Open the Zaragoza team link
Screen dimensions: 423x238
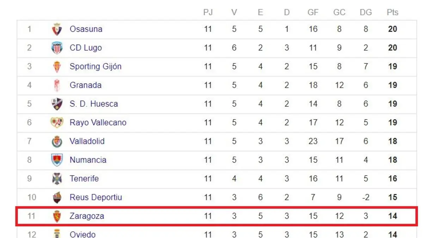coord(87,216)
